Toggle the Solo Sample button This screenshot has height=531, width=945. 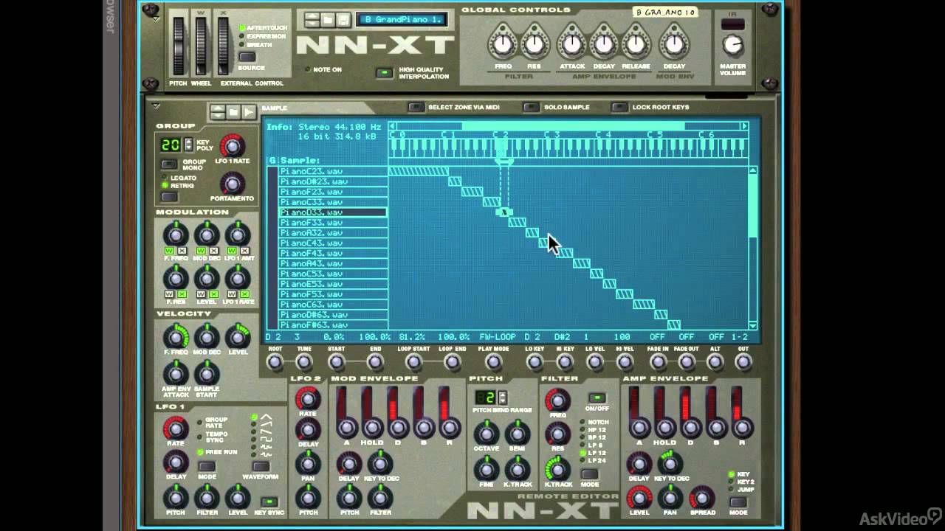(532, 107)
